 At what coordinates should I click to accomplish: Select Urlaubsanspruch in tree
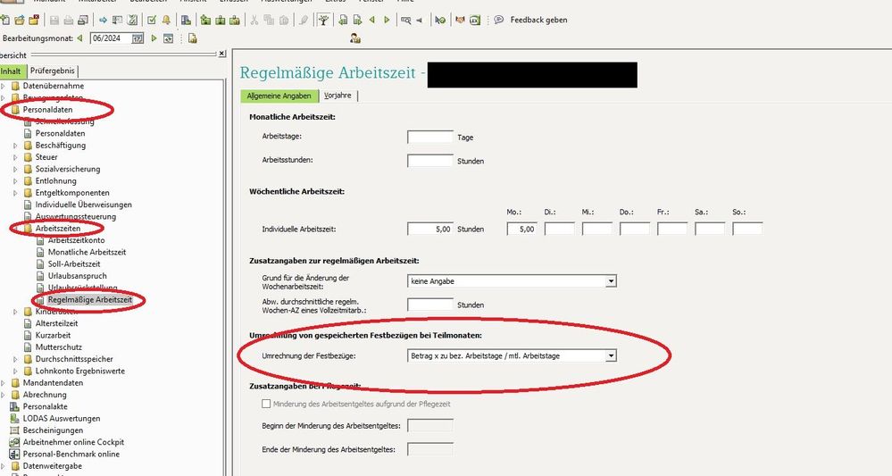pos(78,276)
